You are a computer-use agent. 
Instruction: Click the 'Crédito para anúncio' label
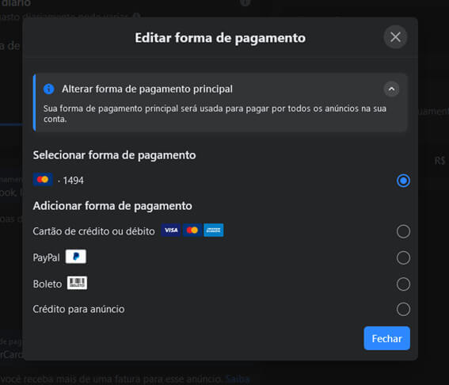pyautogui.click(x=78, y=310)
